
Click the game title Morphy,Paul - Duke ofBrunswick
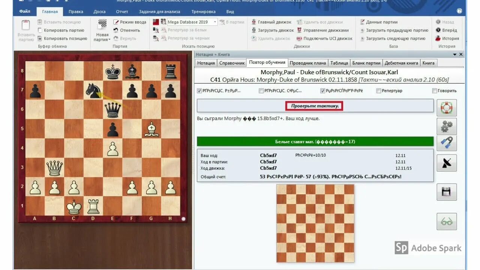[329, 72]
